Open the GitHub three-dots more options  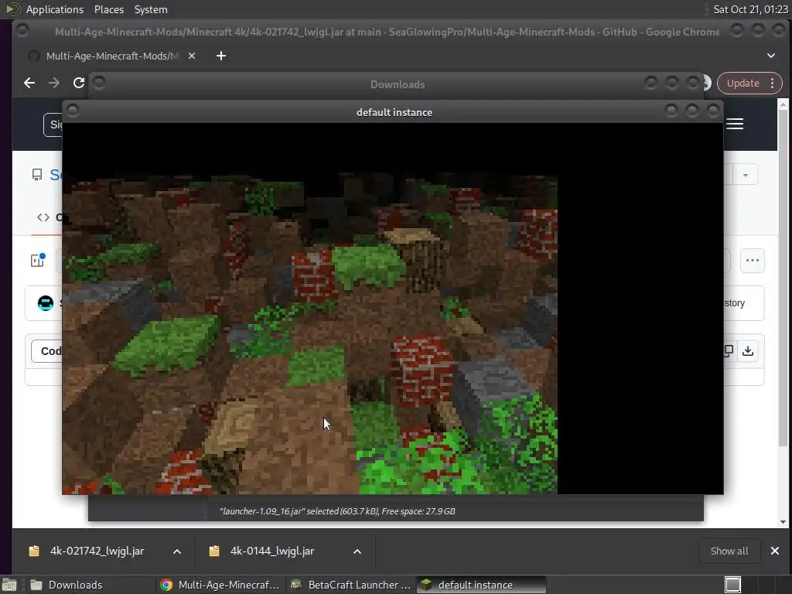[x=752, y=261]
